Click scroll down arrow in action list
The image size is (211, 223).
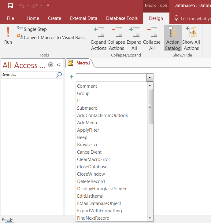pos(150,218)
